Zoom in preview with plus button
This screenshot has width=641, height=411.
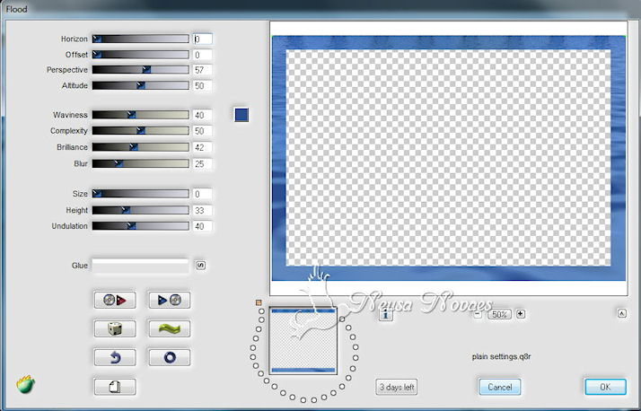tap(521, 314)
